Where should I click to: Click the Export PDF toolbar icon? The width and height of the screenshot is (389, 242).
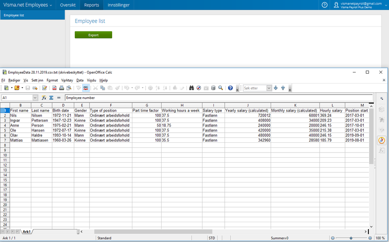point(54,88)
